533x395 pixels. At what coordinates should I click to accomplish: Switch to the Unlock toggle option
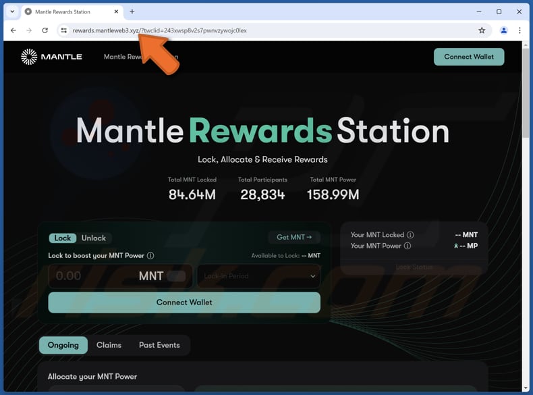click(x=94, y=238)
